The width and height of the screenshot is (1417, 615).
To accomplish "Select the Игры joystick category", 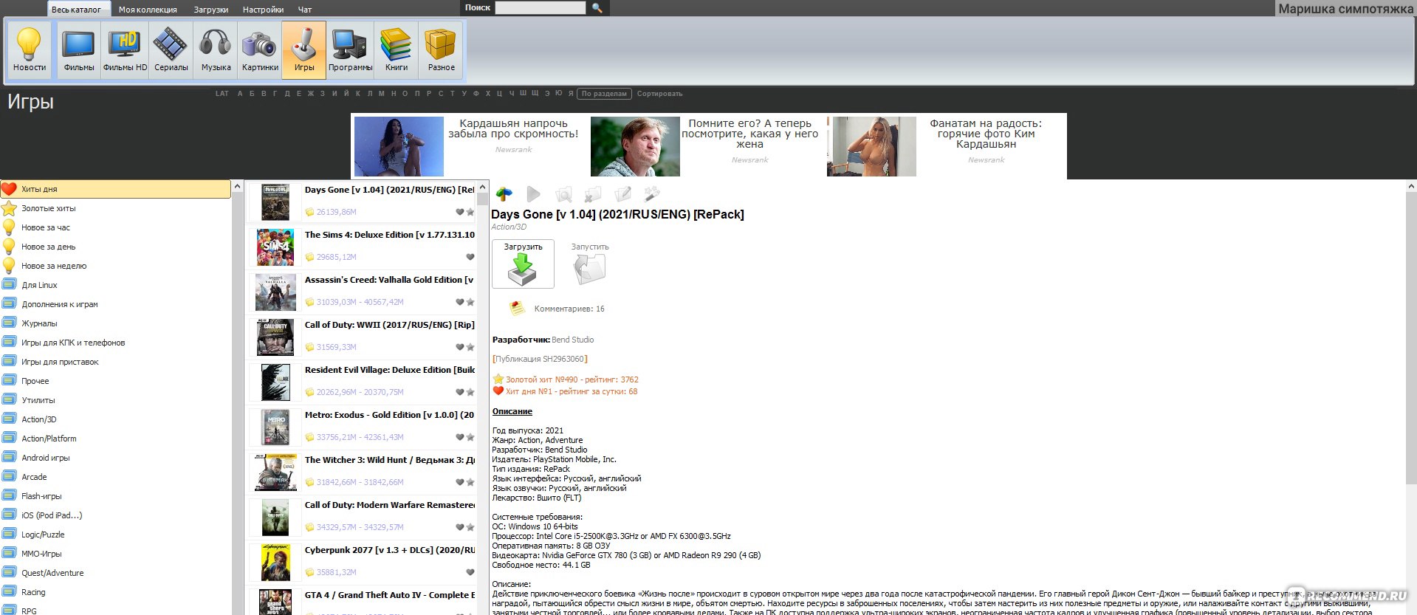I will [x=304, y=50].
